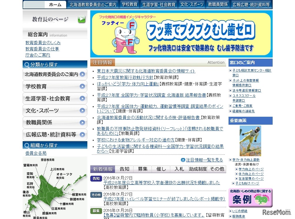
Task: Switch to the 入札 tab in 新着情報
Action: click(x=179, y=169)
